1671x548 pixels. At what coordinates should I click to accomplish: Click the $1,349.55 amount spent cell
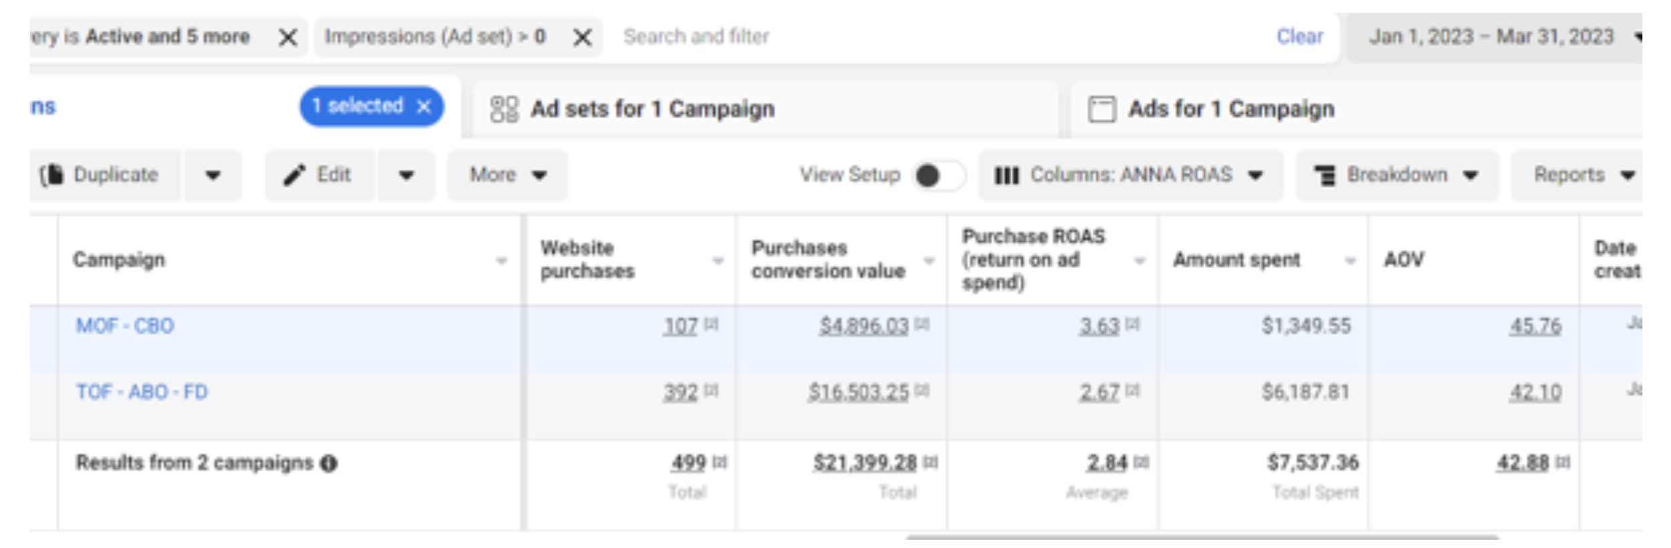(1306, 326)
